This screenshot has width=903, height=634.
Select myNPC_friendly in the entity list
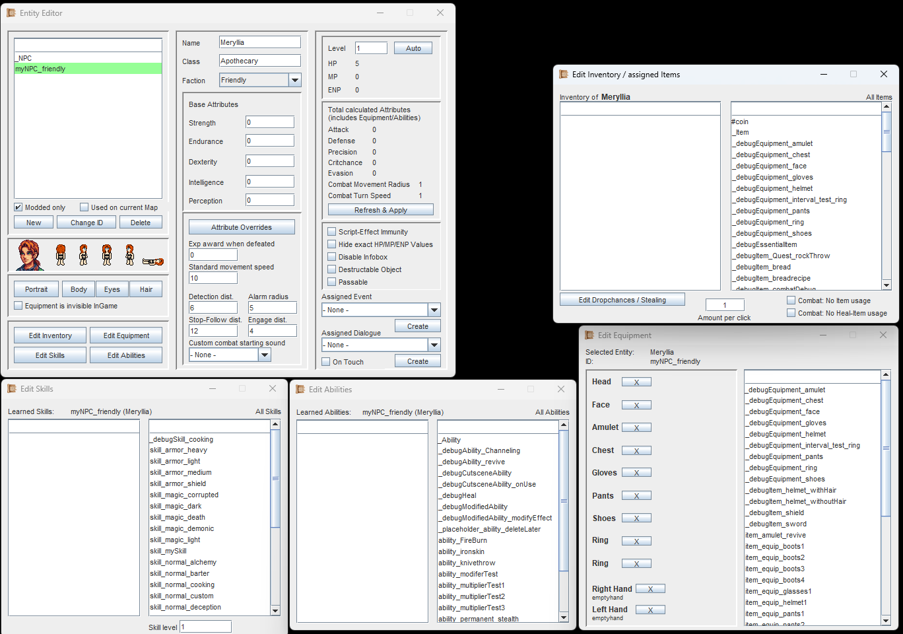(88, 69)
